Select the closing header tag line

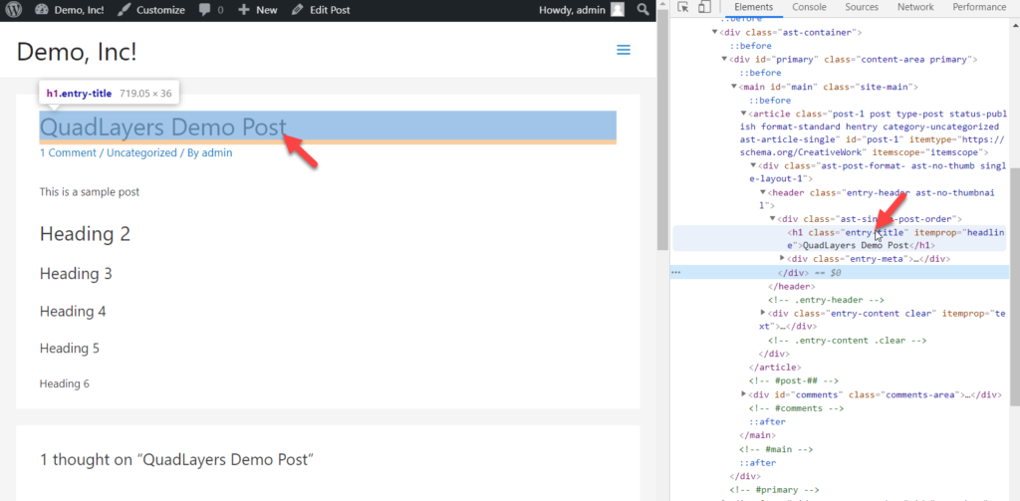tap(791, 286)
